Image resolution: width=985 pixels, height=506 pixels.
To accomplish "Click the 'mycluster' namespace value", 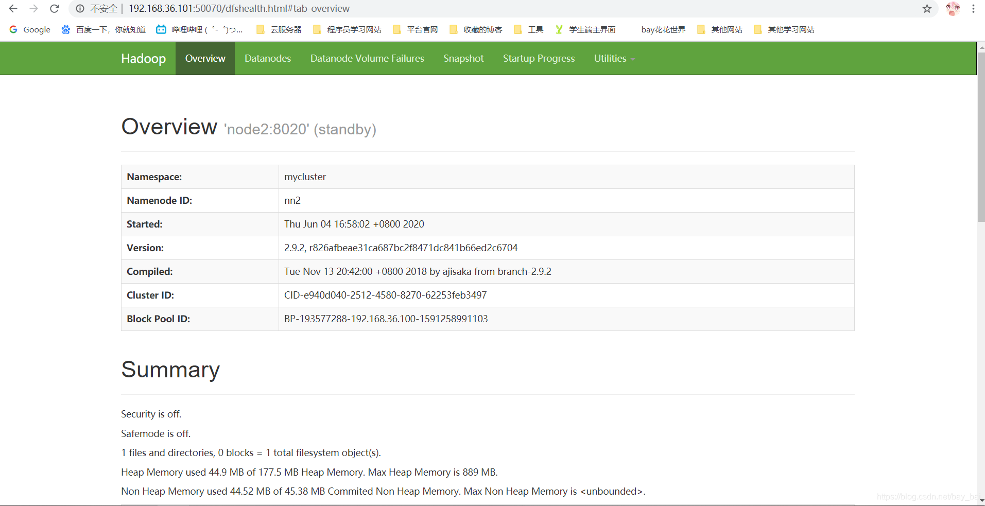I will pos(305,177).
